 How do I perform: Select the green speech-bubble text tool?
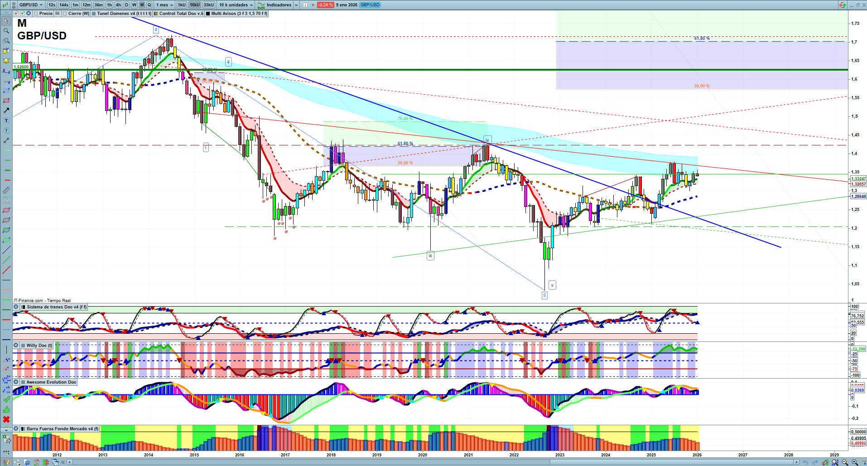pos(6,130)
